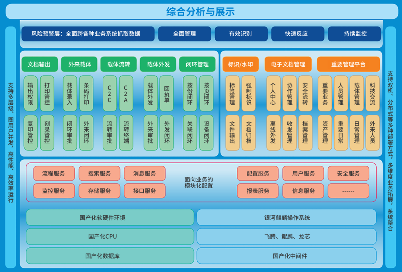Switch to the 文档输出 green header
Image resolution: width=402 pixels, height=272 pixels.
click(x=39, y=64)
